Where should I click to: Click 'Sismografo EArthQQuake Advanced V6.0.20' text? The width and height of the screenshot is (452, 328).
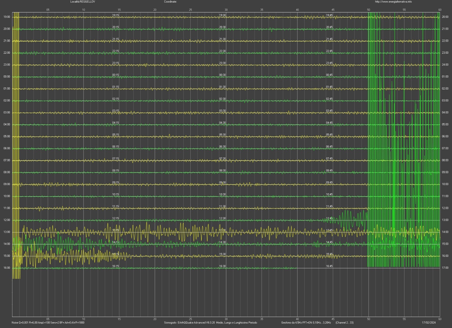190,322
